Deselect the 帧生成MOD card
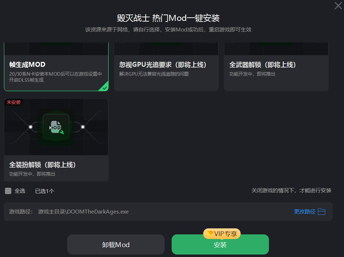The width and height of the screenshot is (344, 257). click(56, 66)
